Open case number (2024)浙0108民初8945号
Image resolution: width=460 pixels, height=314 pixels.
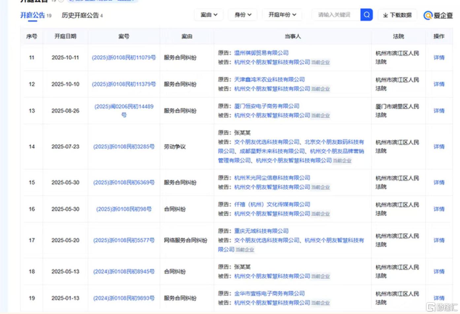point(124,272)
